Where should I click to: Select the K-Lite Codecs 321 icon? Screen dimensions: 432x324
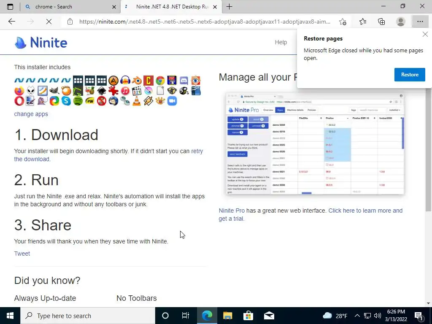pyautogui.click(x=137, y=91)
